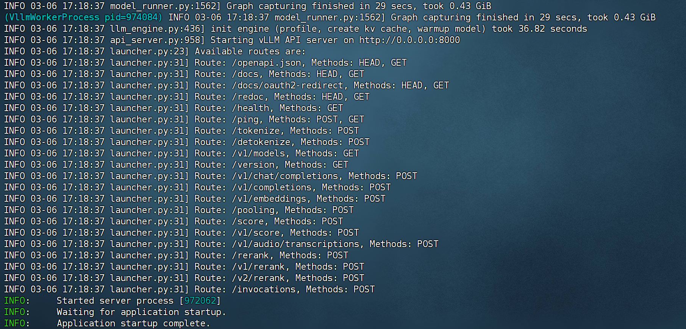Viewport: 686px width, 329px height.
Task: Click the /v1/audio/transcriptions route path
Action: (295, 244)
